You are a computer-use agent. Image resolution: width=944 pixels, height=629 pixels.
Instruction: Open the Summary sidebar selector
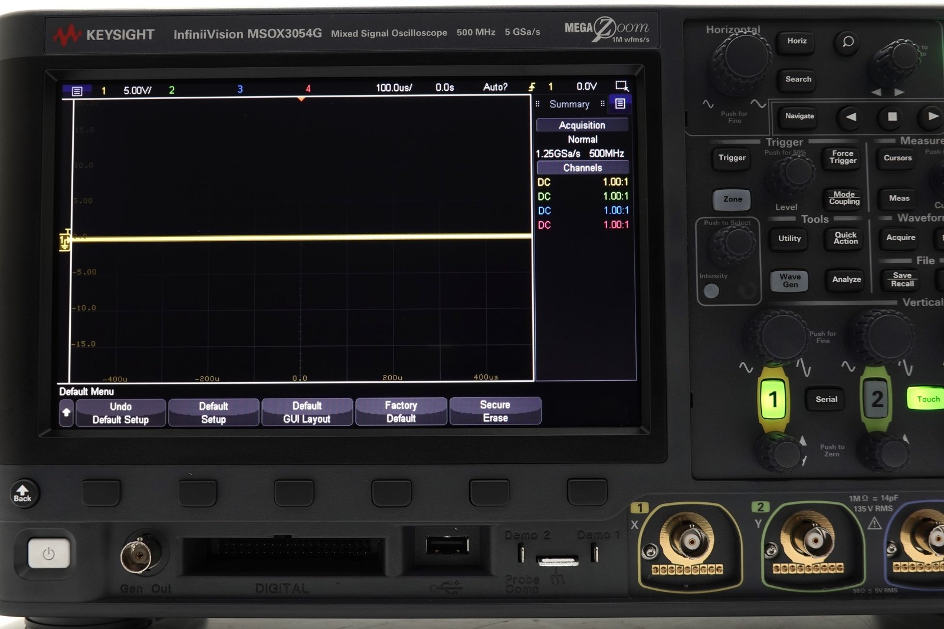click(x=569, y=104)
